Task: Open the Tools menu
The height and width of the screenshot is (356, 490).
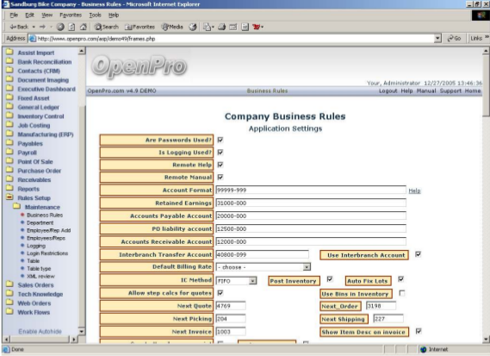Action: click(x=95, y=15)
